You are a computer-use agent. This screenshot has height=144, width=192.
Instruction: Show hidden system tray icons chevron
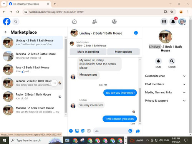click(147, 140)
